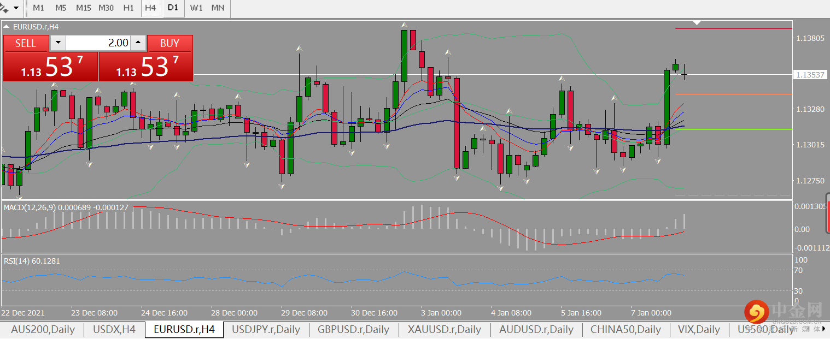
Task: Click the current price label 1.13537
Action: coord(810,75)
